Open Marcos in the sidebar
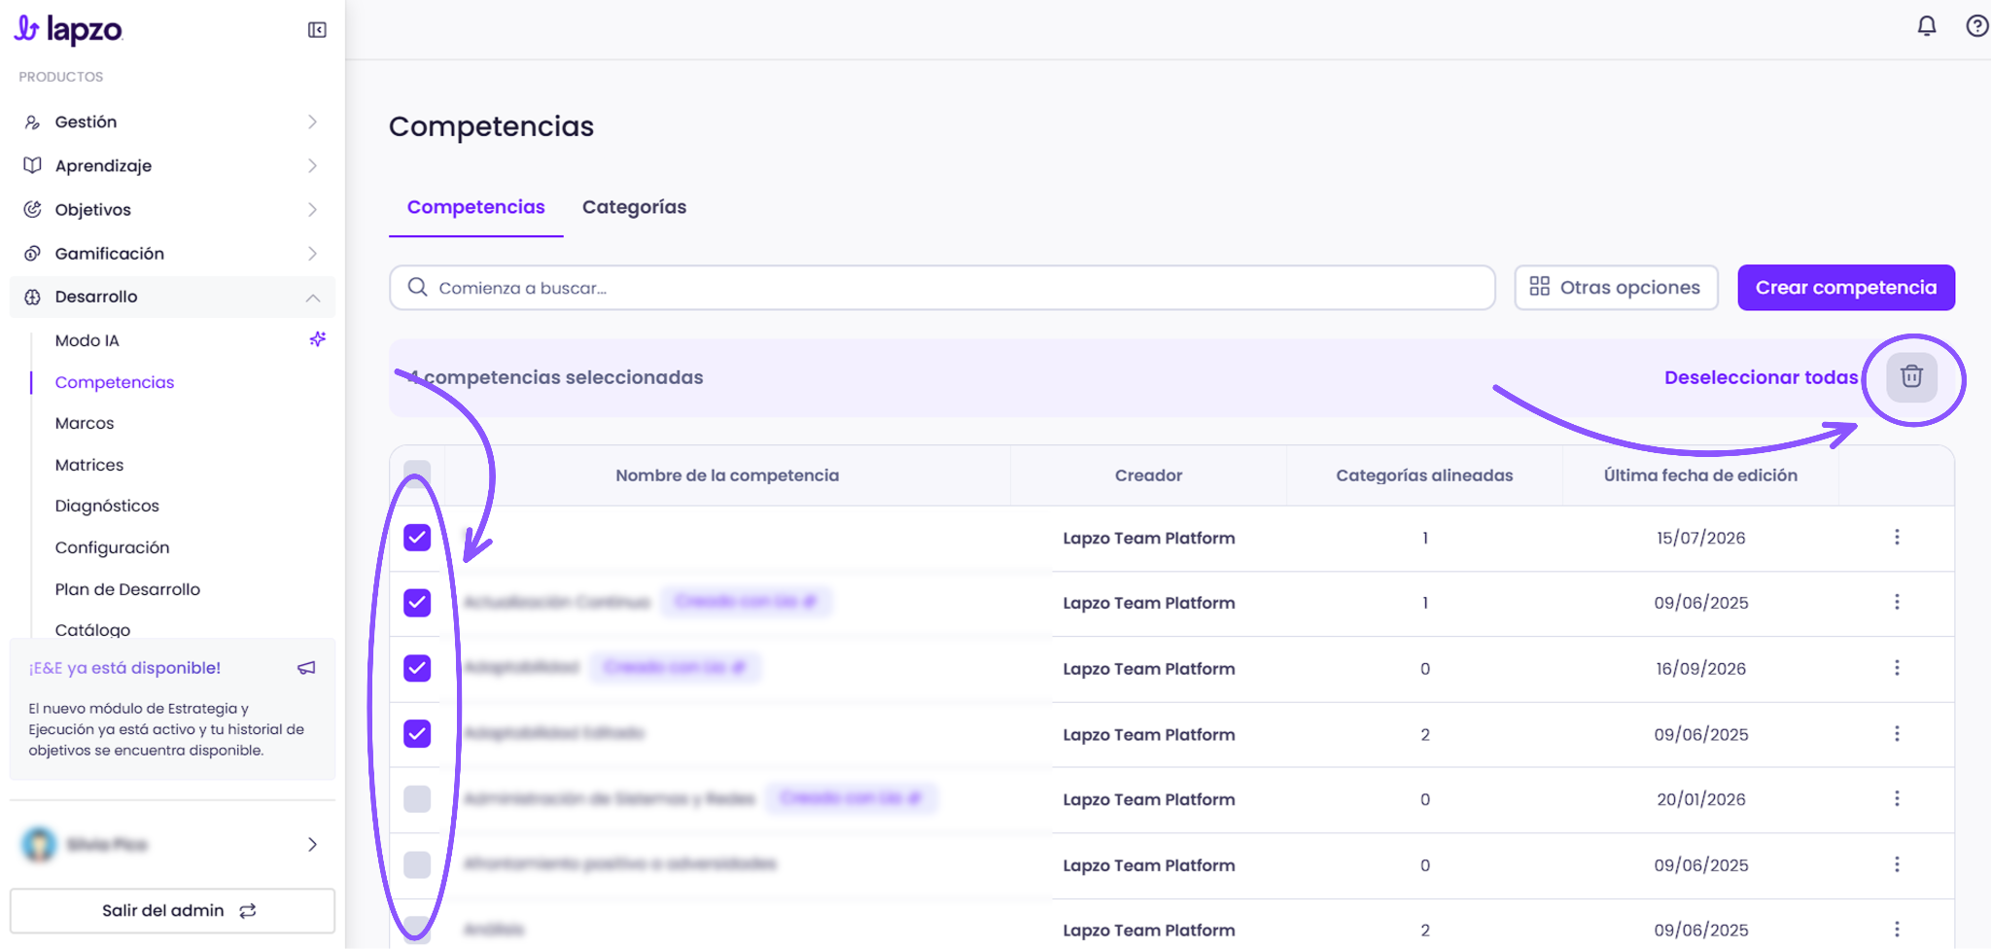 (x=85, y=423)
